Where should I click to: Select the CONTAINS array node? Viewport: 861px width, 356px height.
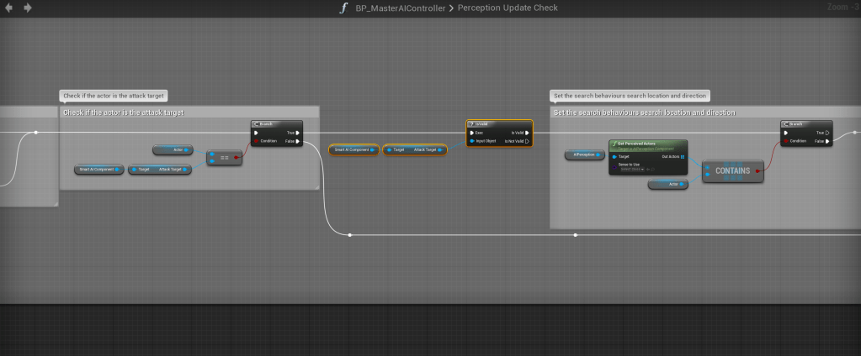pos(732,170)
